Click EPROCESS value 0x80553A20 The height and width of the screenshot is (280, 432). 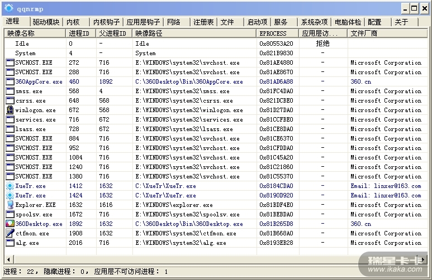click(x=276, y=44)
